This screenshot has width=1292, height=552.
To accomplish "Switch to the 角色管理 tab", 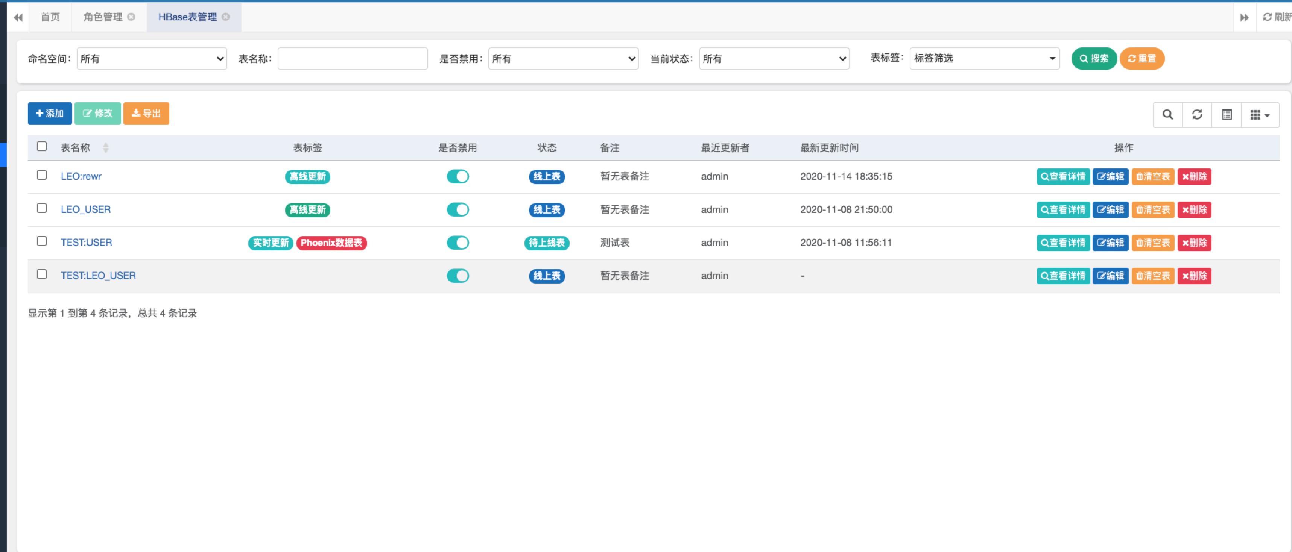I will (103, 17).
